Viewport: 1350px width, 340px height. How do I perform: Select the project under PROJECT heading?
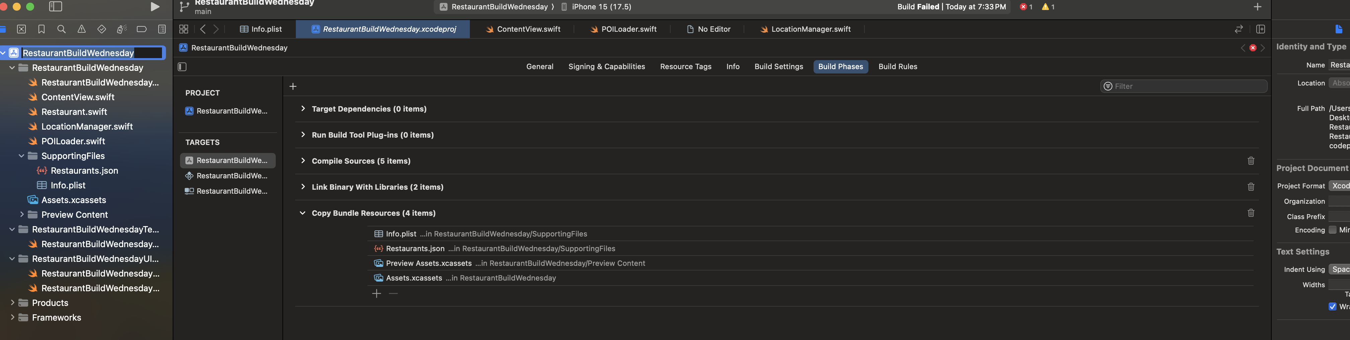(227, 112)
